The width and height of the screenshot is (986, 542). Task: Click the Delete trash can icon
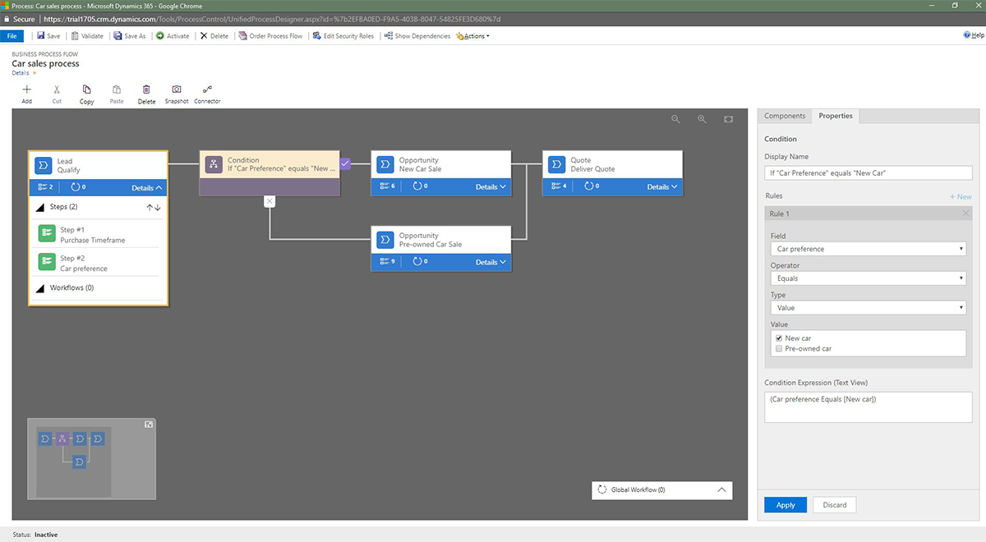pyautogui.click(x=146, y=90)
